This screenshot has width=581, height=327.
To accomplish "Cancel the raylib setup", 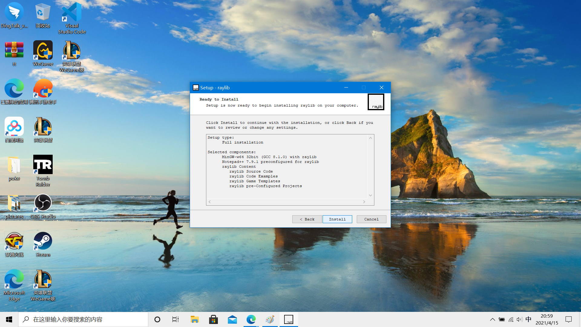I will (x=371, y=219).
